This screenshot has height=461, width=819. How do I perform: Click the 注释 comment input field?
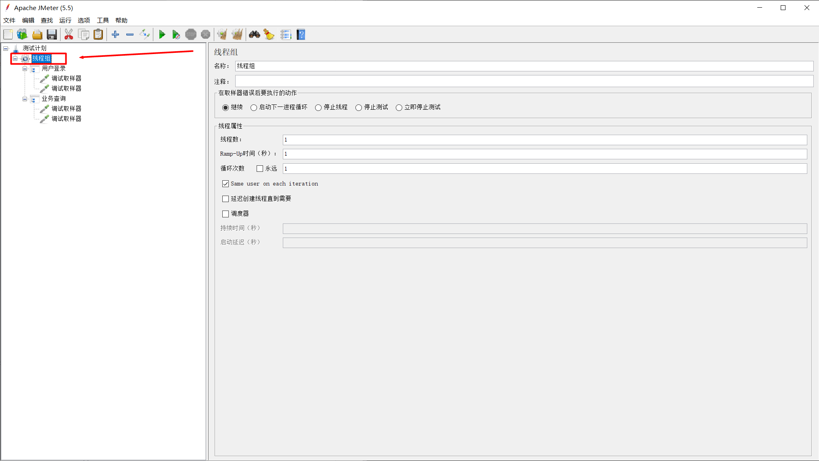coord(524,81)
